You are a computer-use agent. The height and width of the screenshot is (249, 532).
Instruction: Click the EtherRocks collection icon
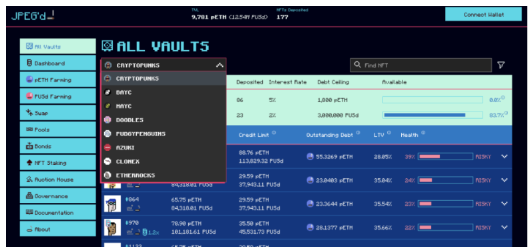(x=107, y=176)
